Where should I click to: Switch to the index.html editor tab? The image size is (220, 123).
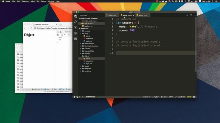[x=112, y=15]
